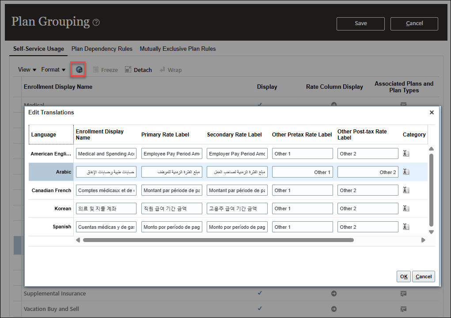Open the Category icon in the Korean row
The image size is (451, 318).
tap(406, 208)
